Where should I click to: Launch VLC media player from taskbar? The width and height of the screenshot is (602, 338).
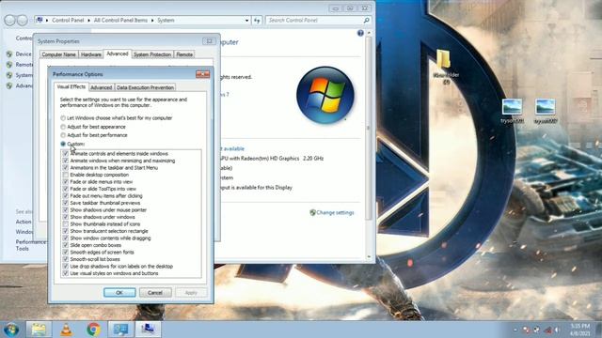click(66, 330)
